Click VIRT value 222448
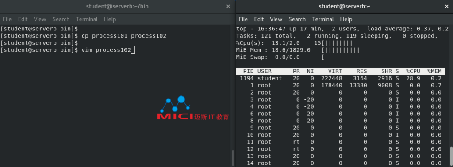Viewport: 453px width, 167px height. click(x=332, y=78)
